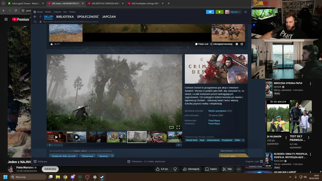322x181 pixels.
Task: Advance the Shorts shelf to next
Action: click(x=311, y=120)
